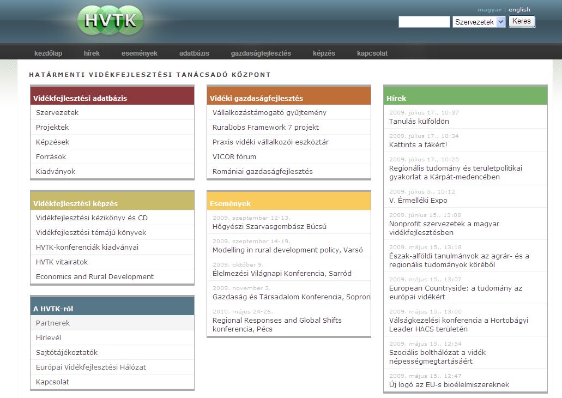Open the kezdőlap menu item
The image size is (562, 398).
pos(48,53)
